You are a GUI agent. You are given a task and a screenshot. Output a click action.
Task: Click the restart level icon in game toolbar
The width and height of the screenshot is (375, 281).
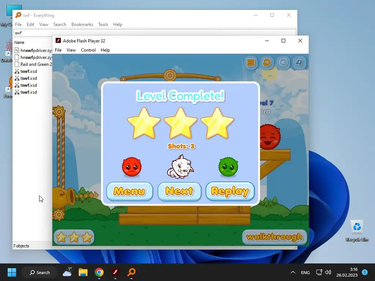coord(267,63)
